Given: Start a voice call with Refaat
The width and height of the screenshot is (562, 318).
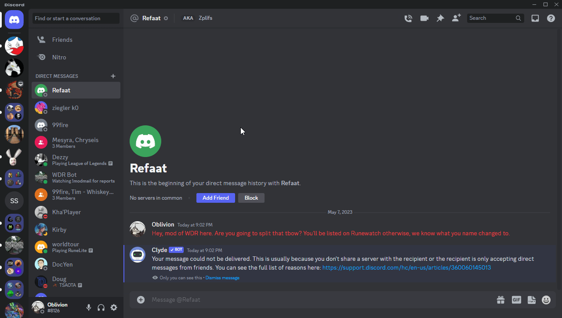Looking at the screenshot, I should pyautogui.click(x=408, y=18).
